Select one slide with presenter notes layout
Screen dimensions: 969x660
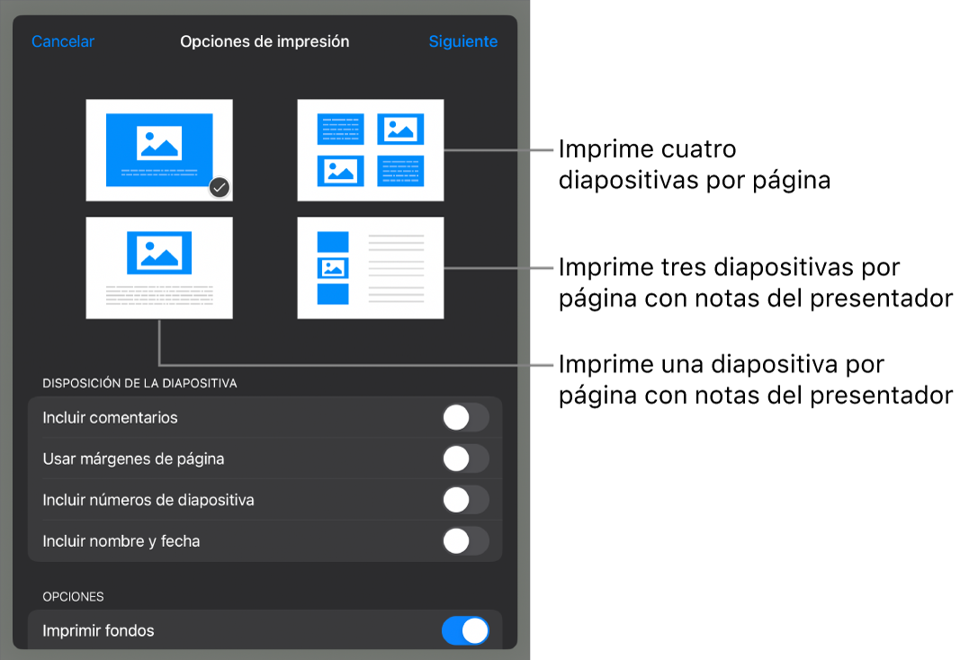point(159,267)
